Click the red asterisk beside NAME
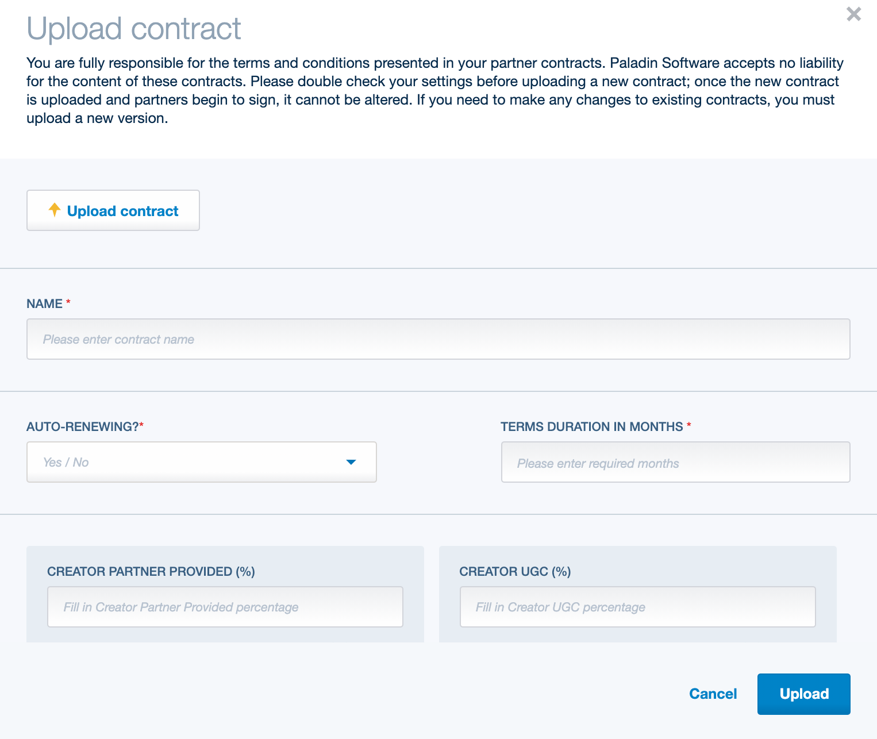 coord(68,302)
